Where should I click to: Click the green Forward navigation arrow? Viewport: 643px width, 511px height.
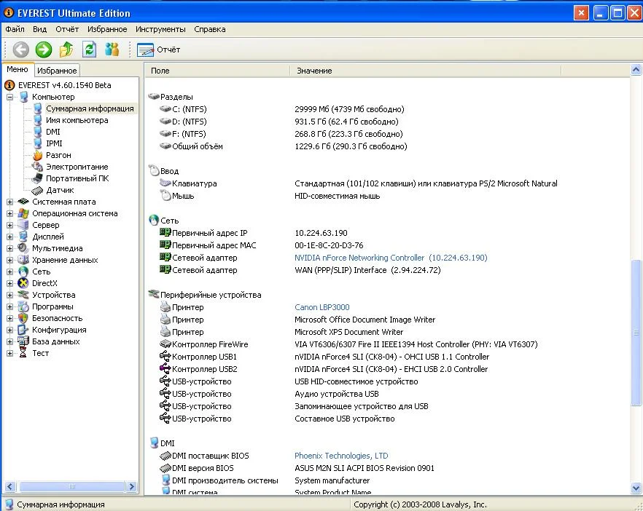44,49
